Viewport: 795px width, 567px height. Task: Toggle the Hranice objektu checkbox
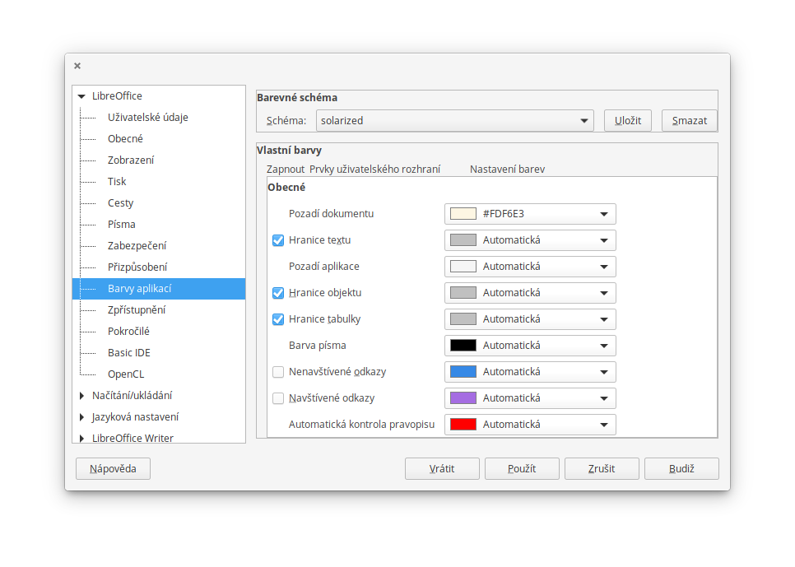click(x=278, y=293)
